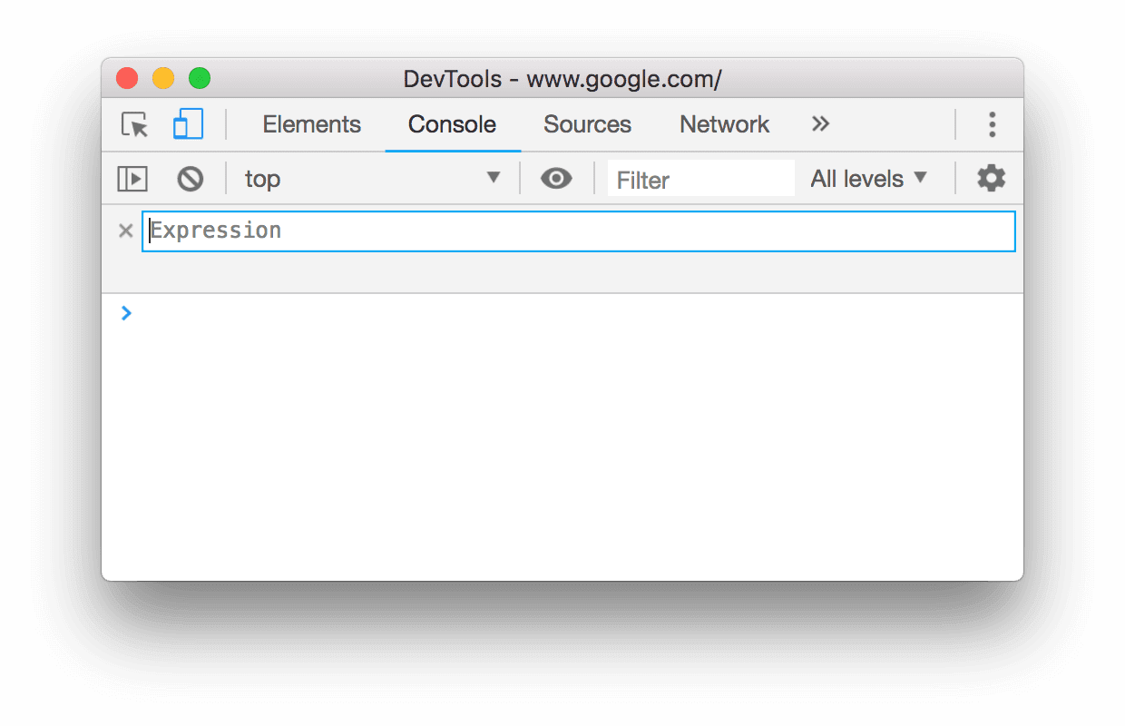Select the Network tab
The width and height of the screenshot is (1125, 726).
click(x=724, y=124)
